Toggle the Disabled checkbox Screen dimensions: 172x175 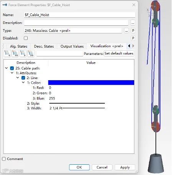[26, 38]
